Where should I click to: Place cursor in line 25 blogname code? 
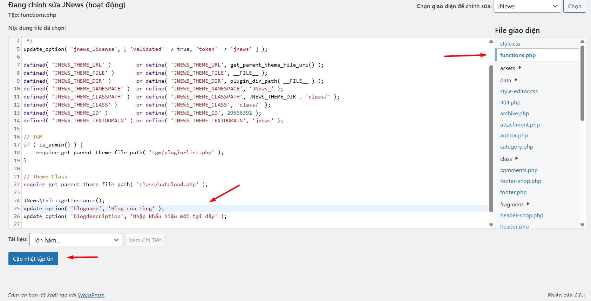[x=94, y=208]
